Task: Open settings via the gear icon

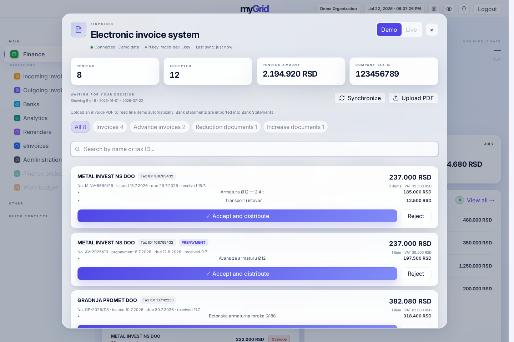Action: (434, 9)
